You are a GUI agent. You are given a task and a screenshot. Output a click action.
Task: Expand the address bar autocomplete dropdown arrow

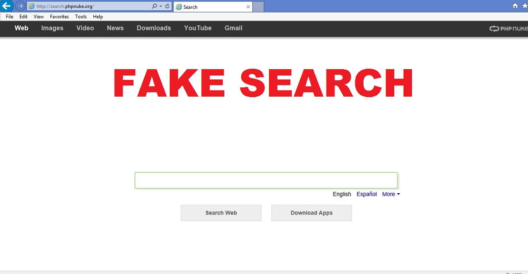161,7
